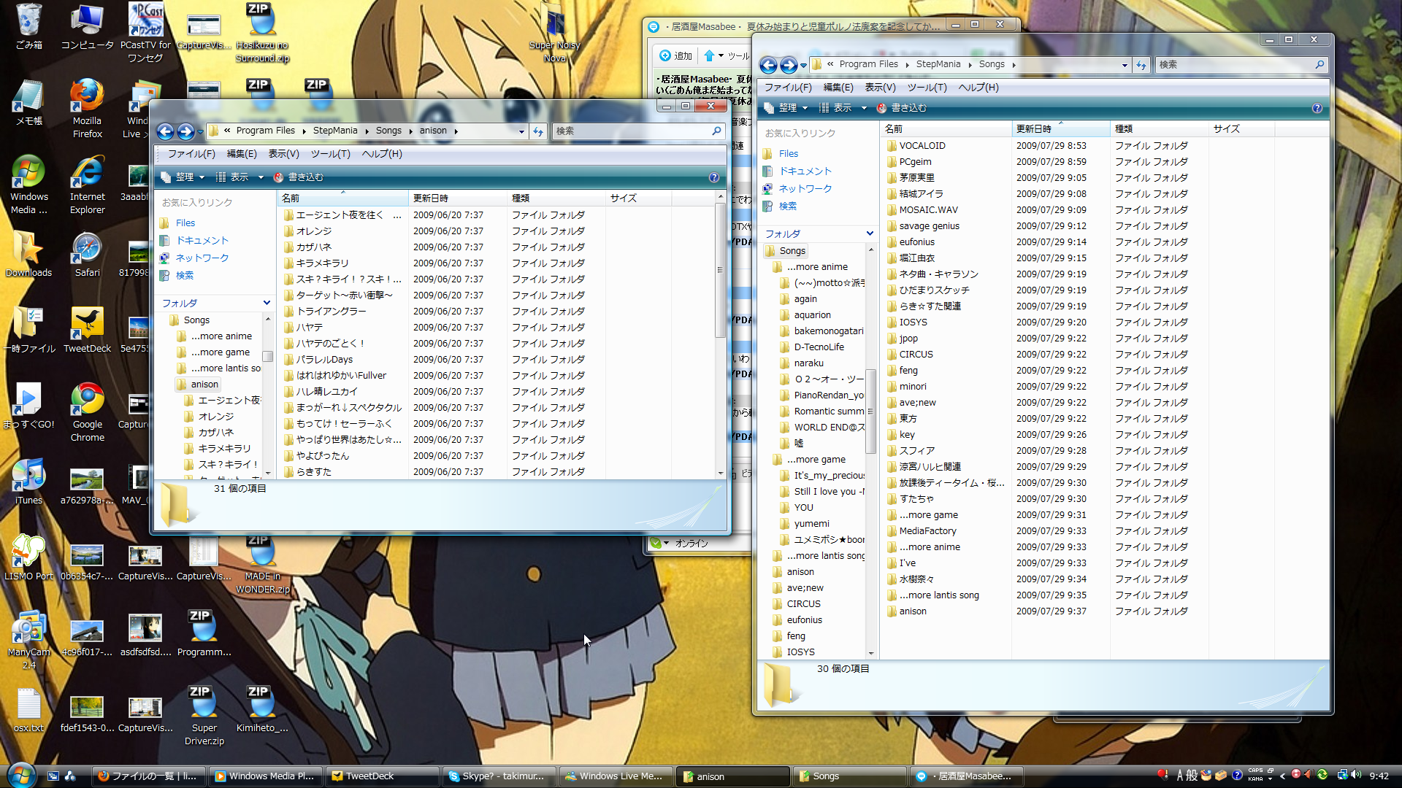This screenshot has height=788, width=1402.
Task: Launch Internet Explorer from desktop
Action: pos(87,185)
